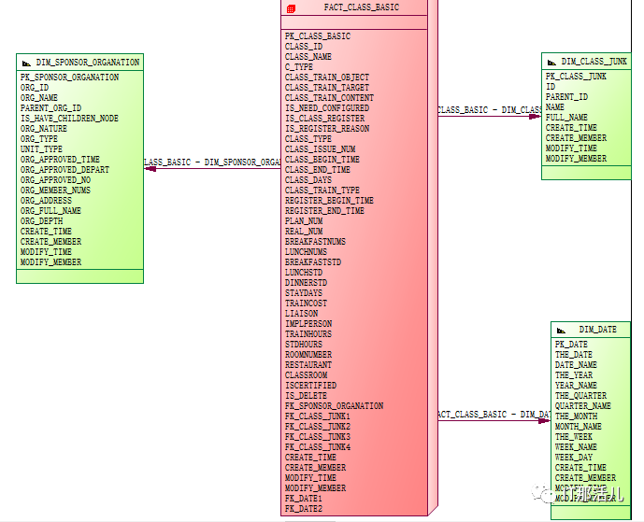644x522 pixels.
Task: Select the ROOMNUMBER column
Action: click(x=308, y=355)
